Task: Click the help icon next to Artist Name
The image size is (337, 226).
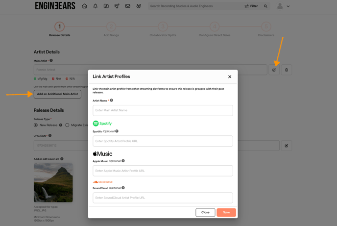Action: click(112, 100)
